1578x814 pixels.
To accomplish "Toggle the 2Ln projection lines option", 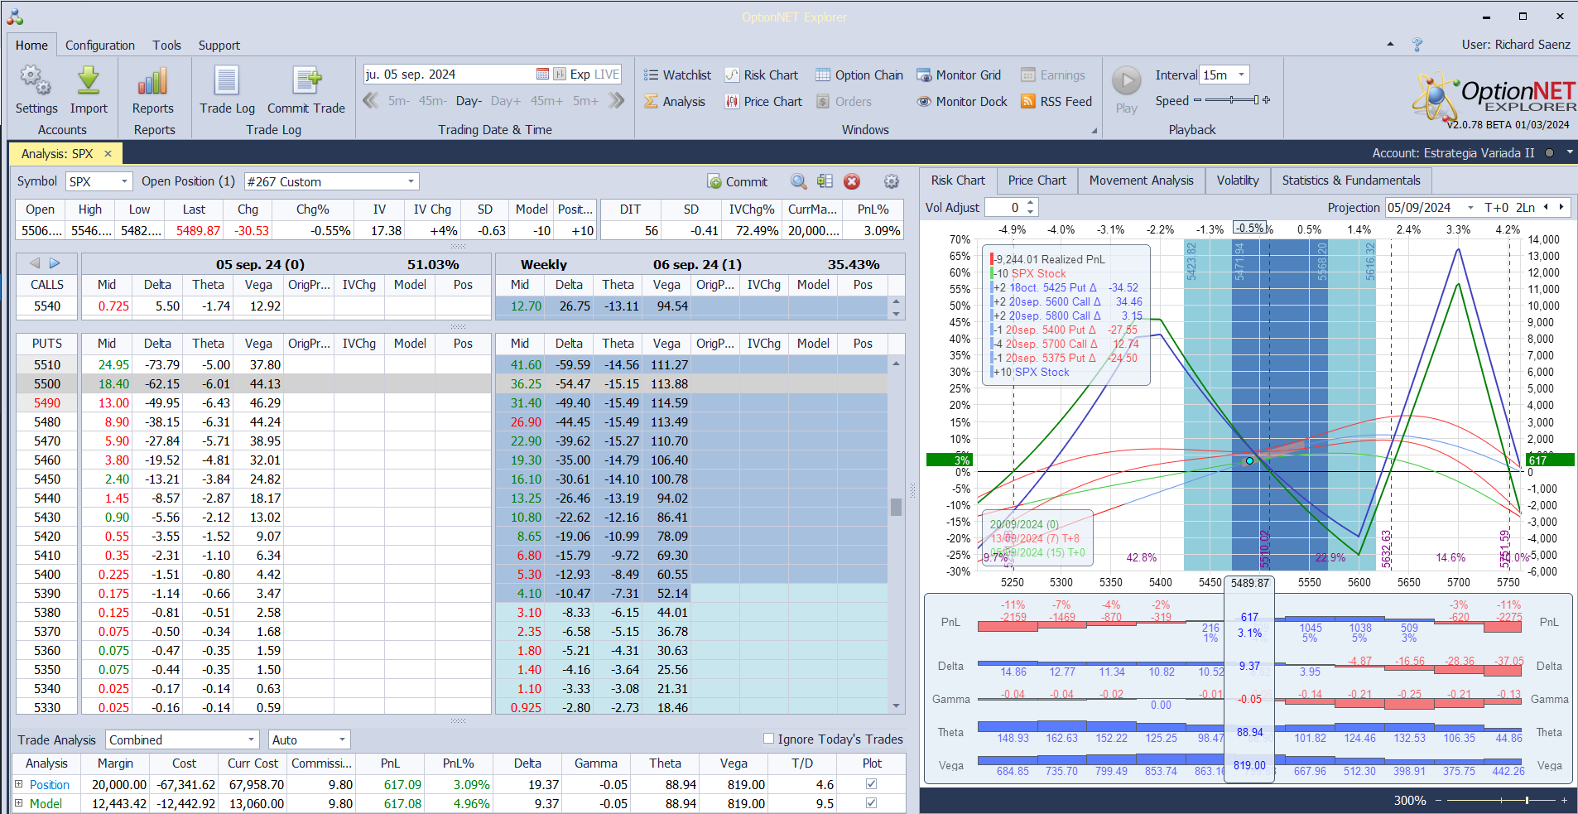I will (1525, 207).
